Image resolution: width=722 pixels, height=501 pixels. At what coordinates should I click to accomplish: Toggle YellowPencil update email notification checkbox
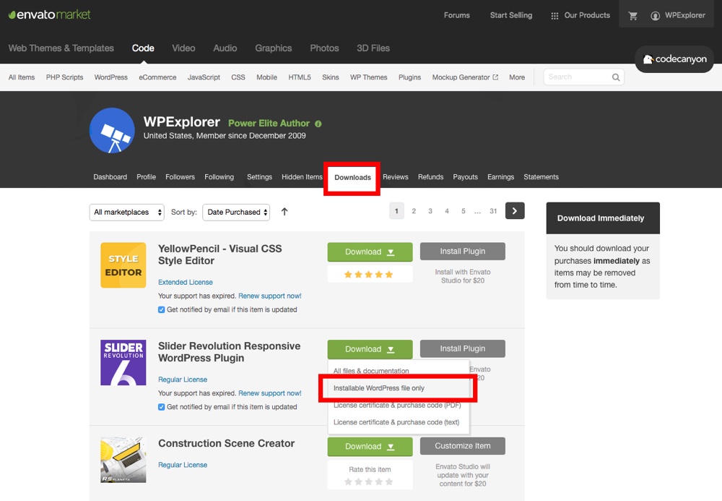(161, 309)
